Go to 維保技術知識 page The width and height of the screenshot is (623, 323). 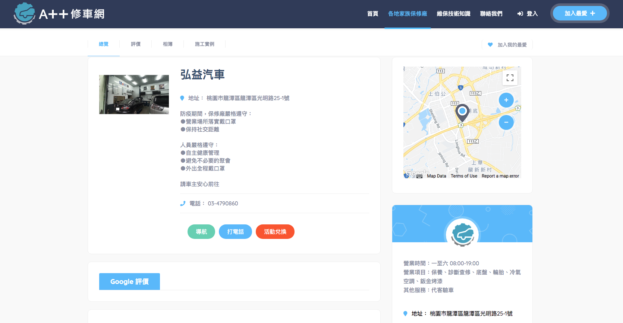pyautogui.click(x=453, y=14)
